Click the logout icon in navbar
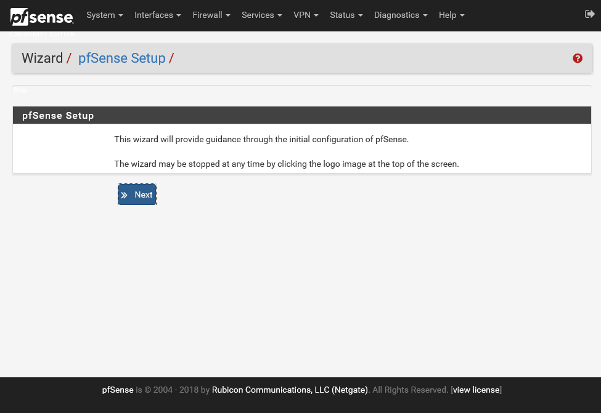 589,14
